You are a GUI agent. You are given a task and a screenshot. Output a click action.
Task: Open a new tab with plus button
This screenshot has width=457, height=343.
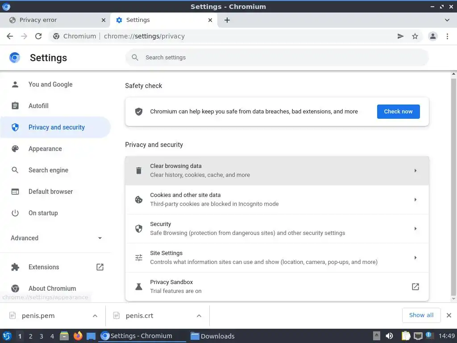(227, 20)
